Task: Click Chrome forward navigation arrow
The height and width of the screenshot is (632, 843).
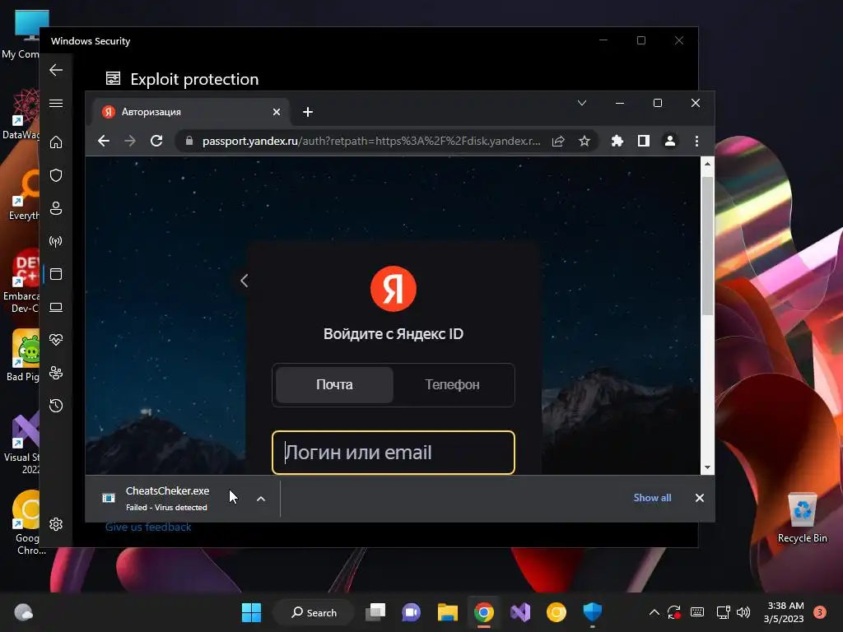Action: tap(130, 141)
